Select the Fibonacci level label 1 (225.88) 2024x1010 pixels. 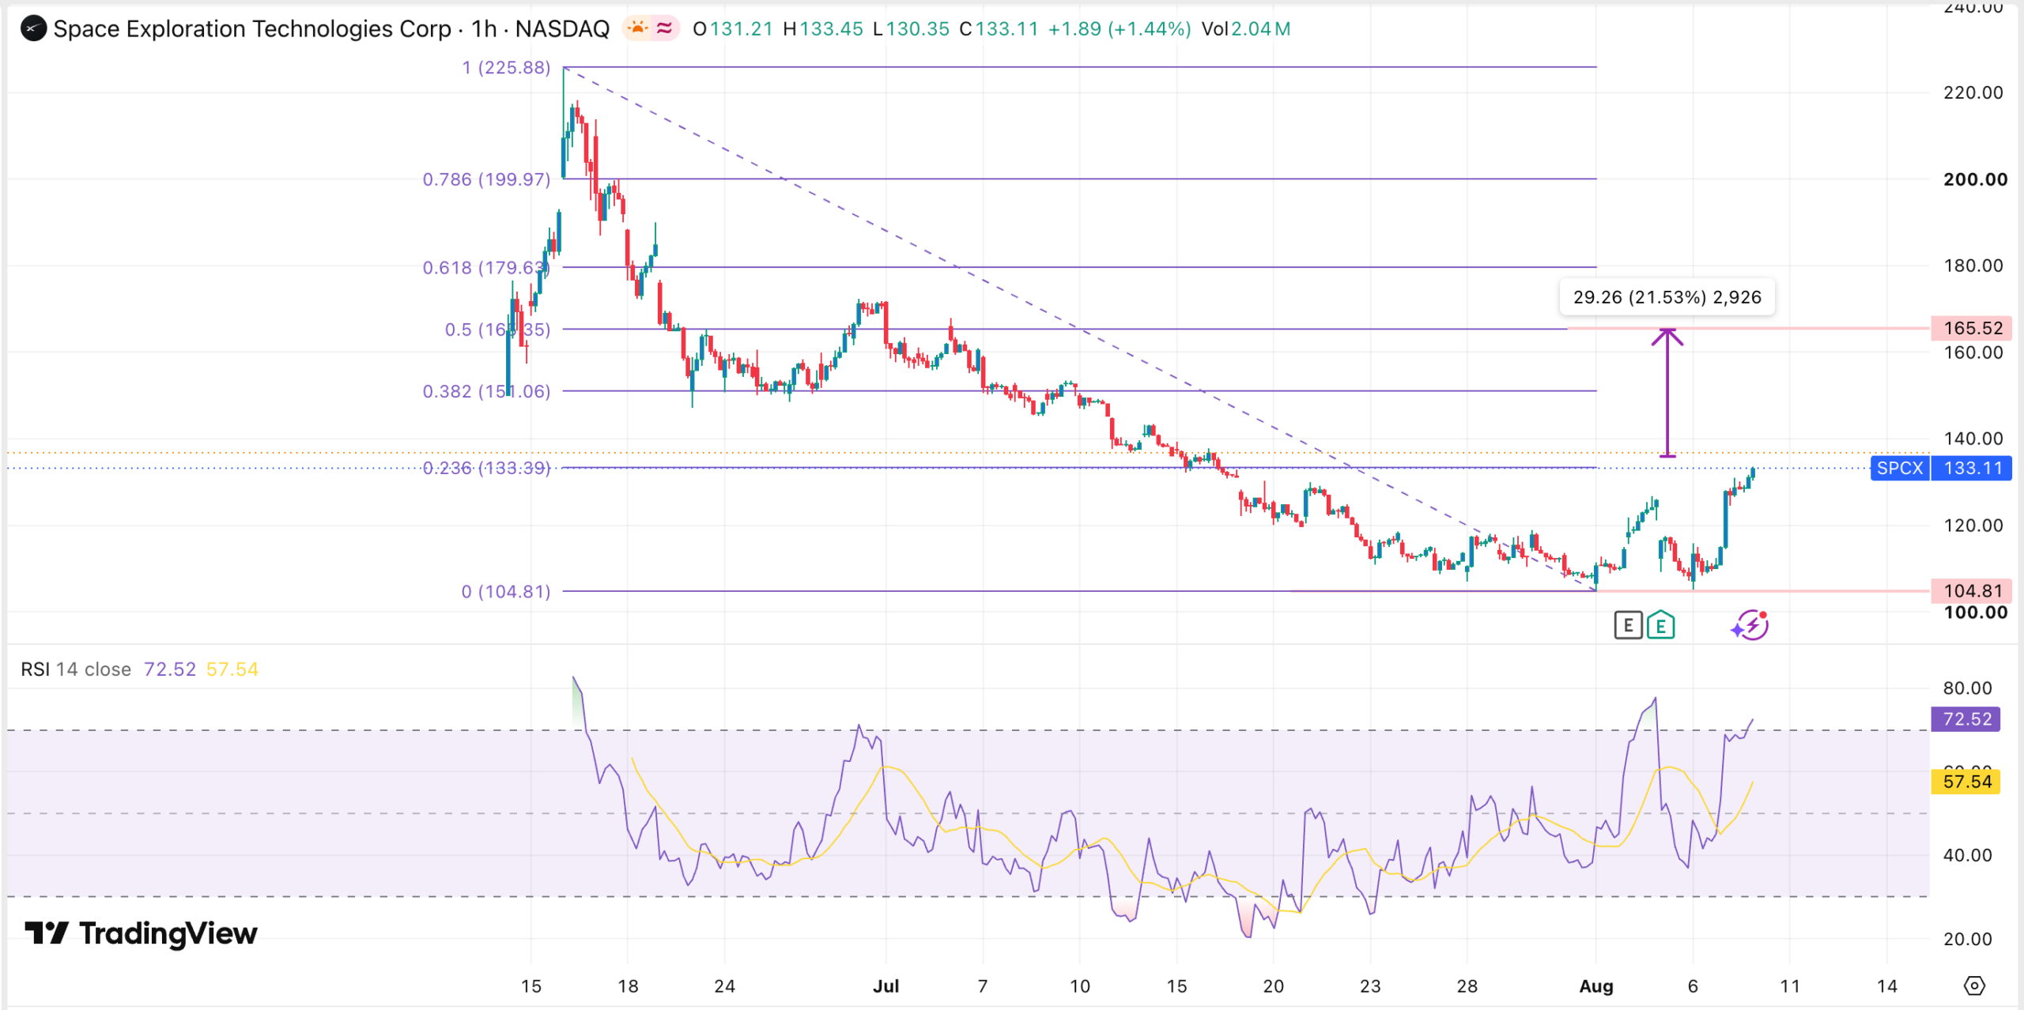pyautogui.click(x=506, y=68)
